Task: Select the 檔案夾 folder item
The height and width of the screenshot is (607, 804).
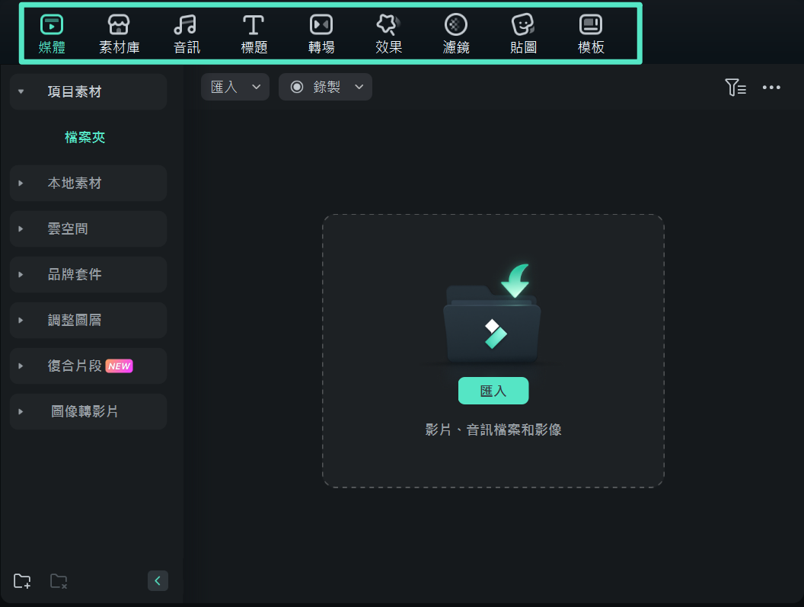Action: coord(85,137)
